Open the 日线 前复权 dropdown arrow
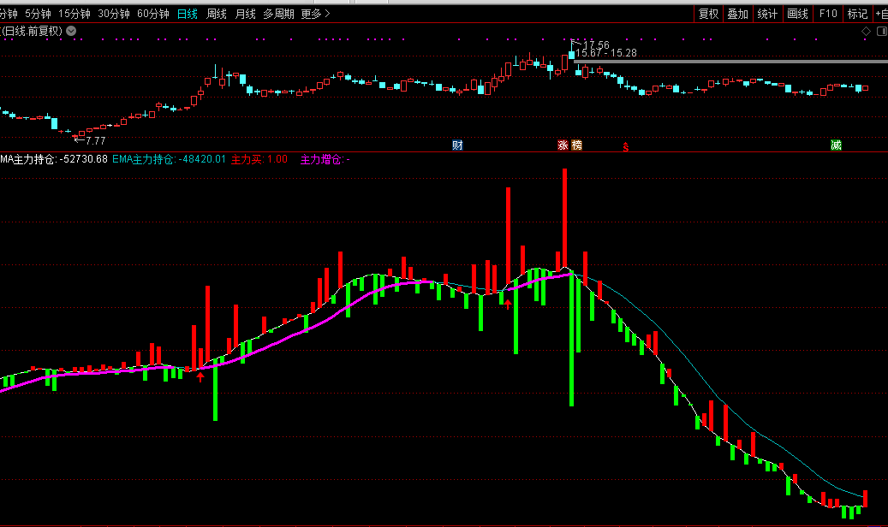This screenshot has height=527, width=888. tap(71, 32)
